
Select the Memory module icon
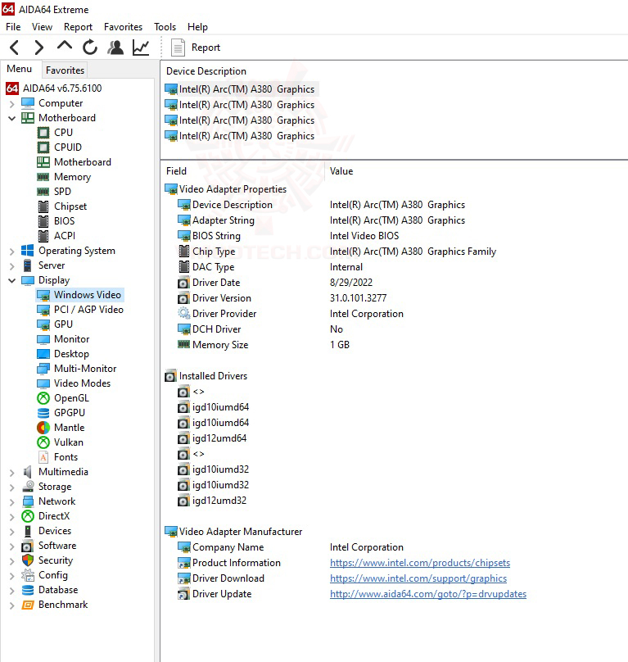[43, 177]
